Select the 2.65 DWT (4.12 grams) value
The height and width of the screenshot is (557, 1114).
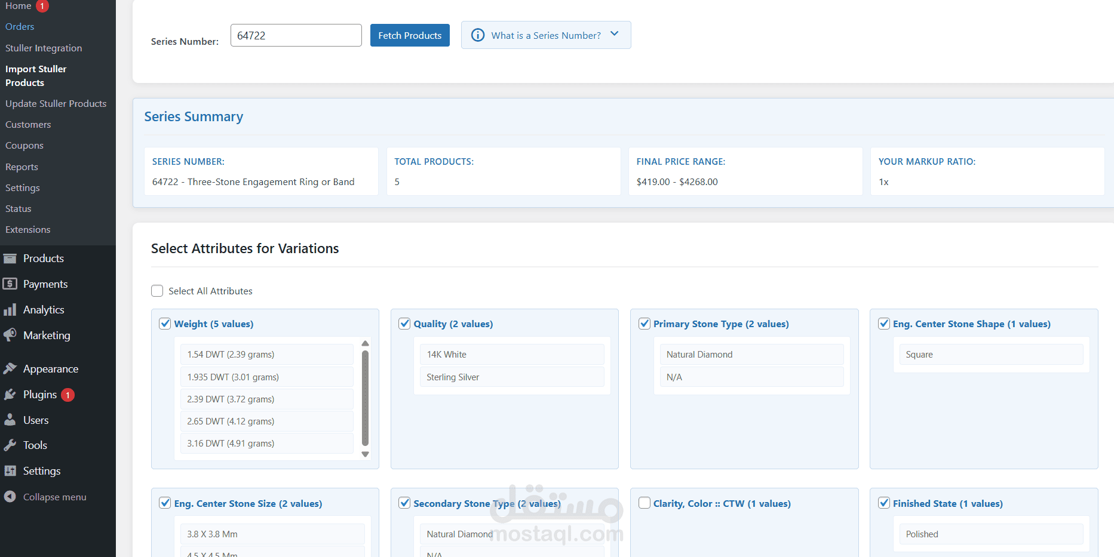(266, 421)
